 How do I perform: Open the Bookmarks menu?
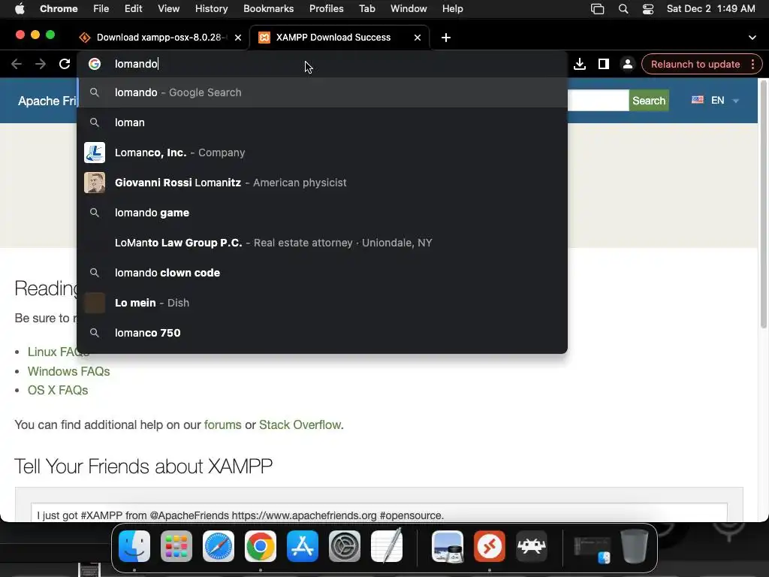[268, 9]
